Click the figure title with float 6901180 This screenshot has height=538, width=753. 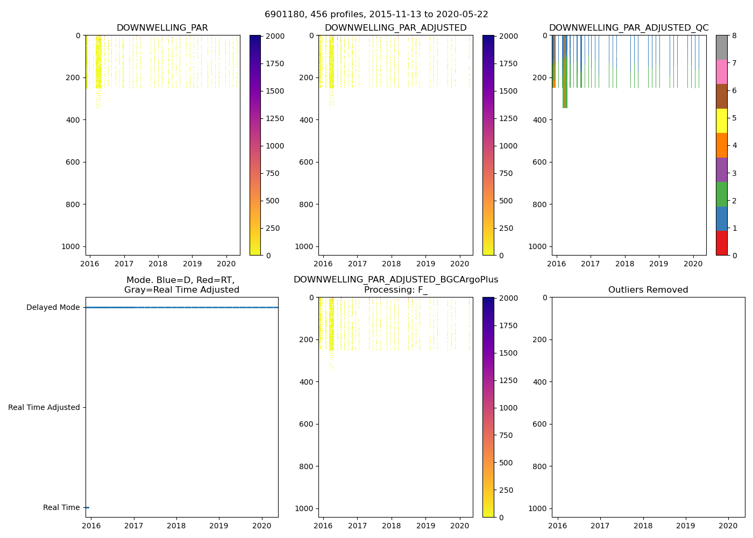[376, 15]
